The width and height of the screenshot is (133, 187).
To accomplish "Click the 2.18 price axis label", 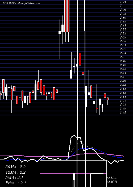I will (123, 89).
